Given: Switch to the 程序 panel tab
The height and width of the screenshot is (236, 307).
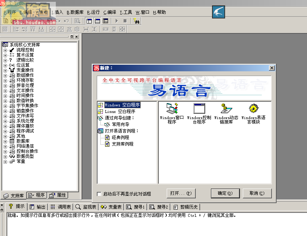Looking at the screenshot, I should point(37,195).
